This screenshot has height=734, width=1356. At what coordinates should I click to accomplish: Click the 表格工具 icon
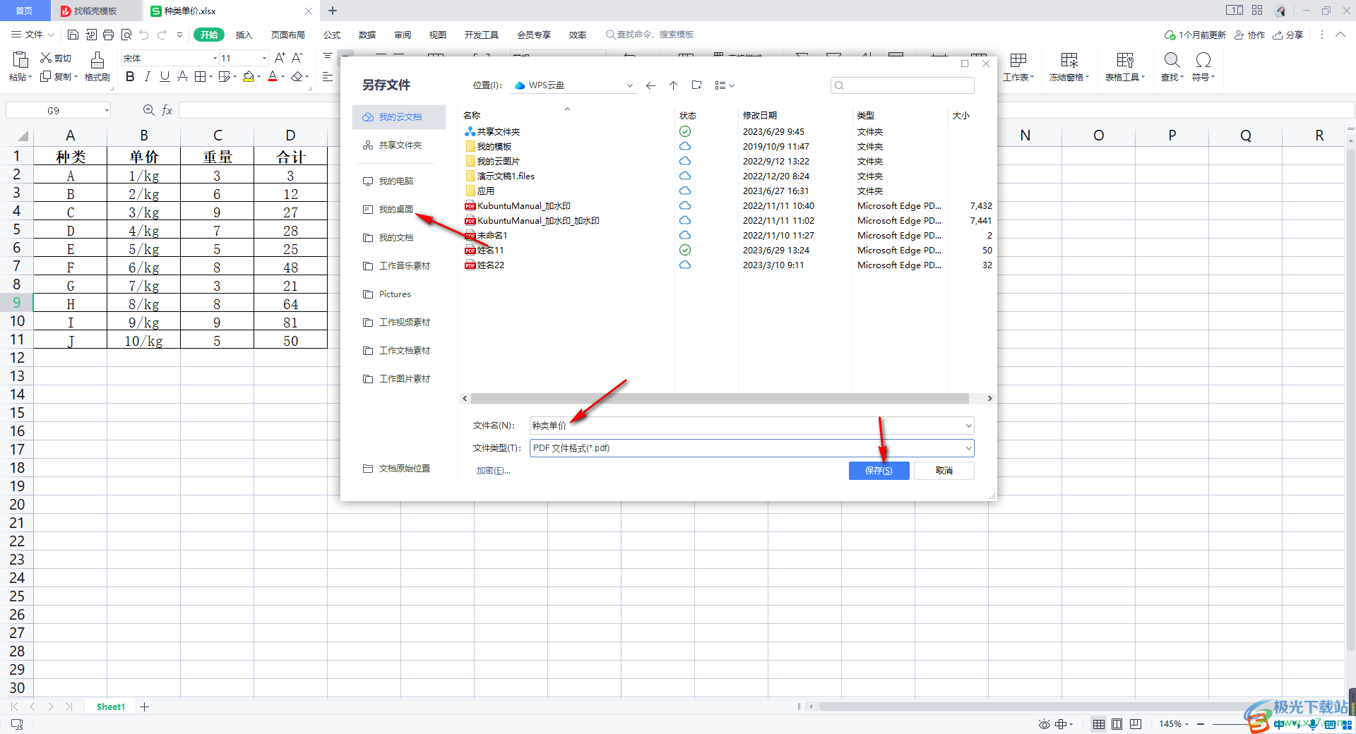[x=1125, y=60]
